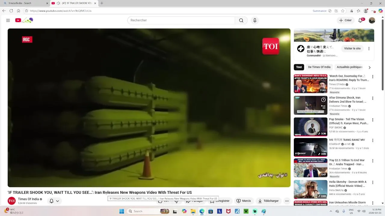Show more filter chips with right chevron
Viewport: 385px width, 216px height.
tap(370, 67)
